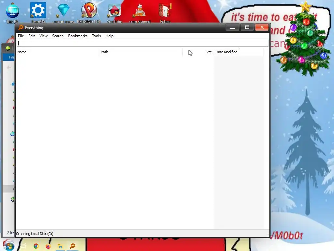The width and height of the screenshot is (334, 251).
Task: Focus the Everything search input box
Action: click(143, 43)
